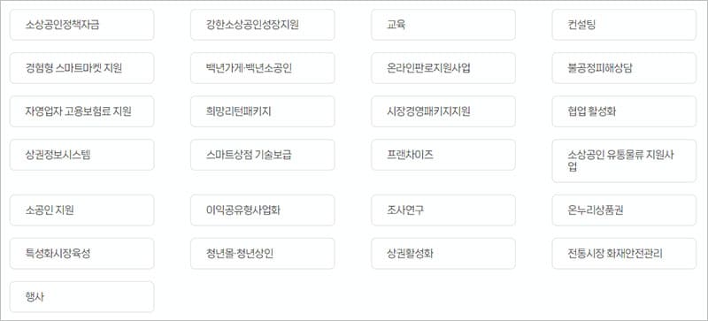The image size is (708, 321).
Task: Open the 소상공인정책자금 category
Action: [81, 25]
